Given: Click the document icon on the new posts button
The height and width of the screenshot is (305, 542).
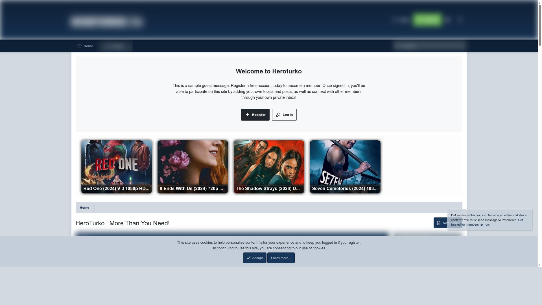Looking at the screenshot, I should [438, 223].
